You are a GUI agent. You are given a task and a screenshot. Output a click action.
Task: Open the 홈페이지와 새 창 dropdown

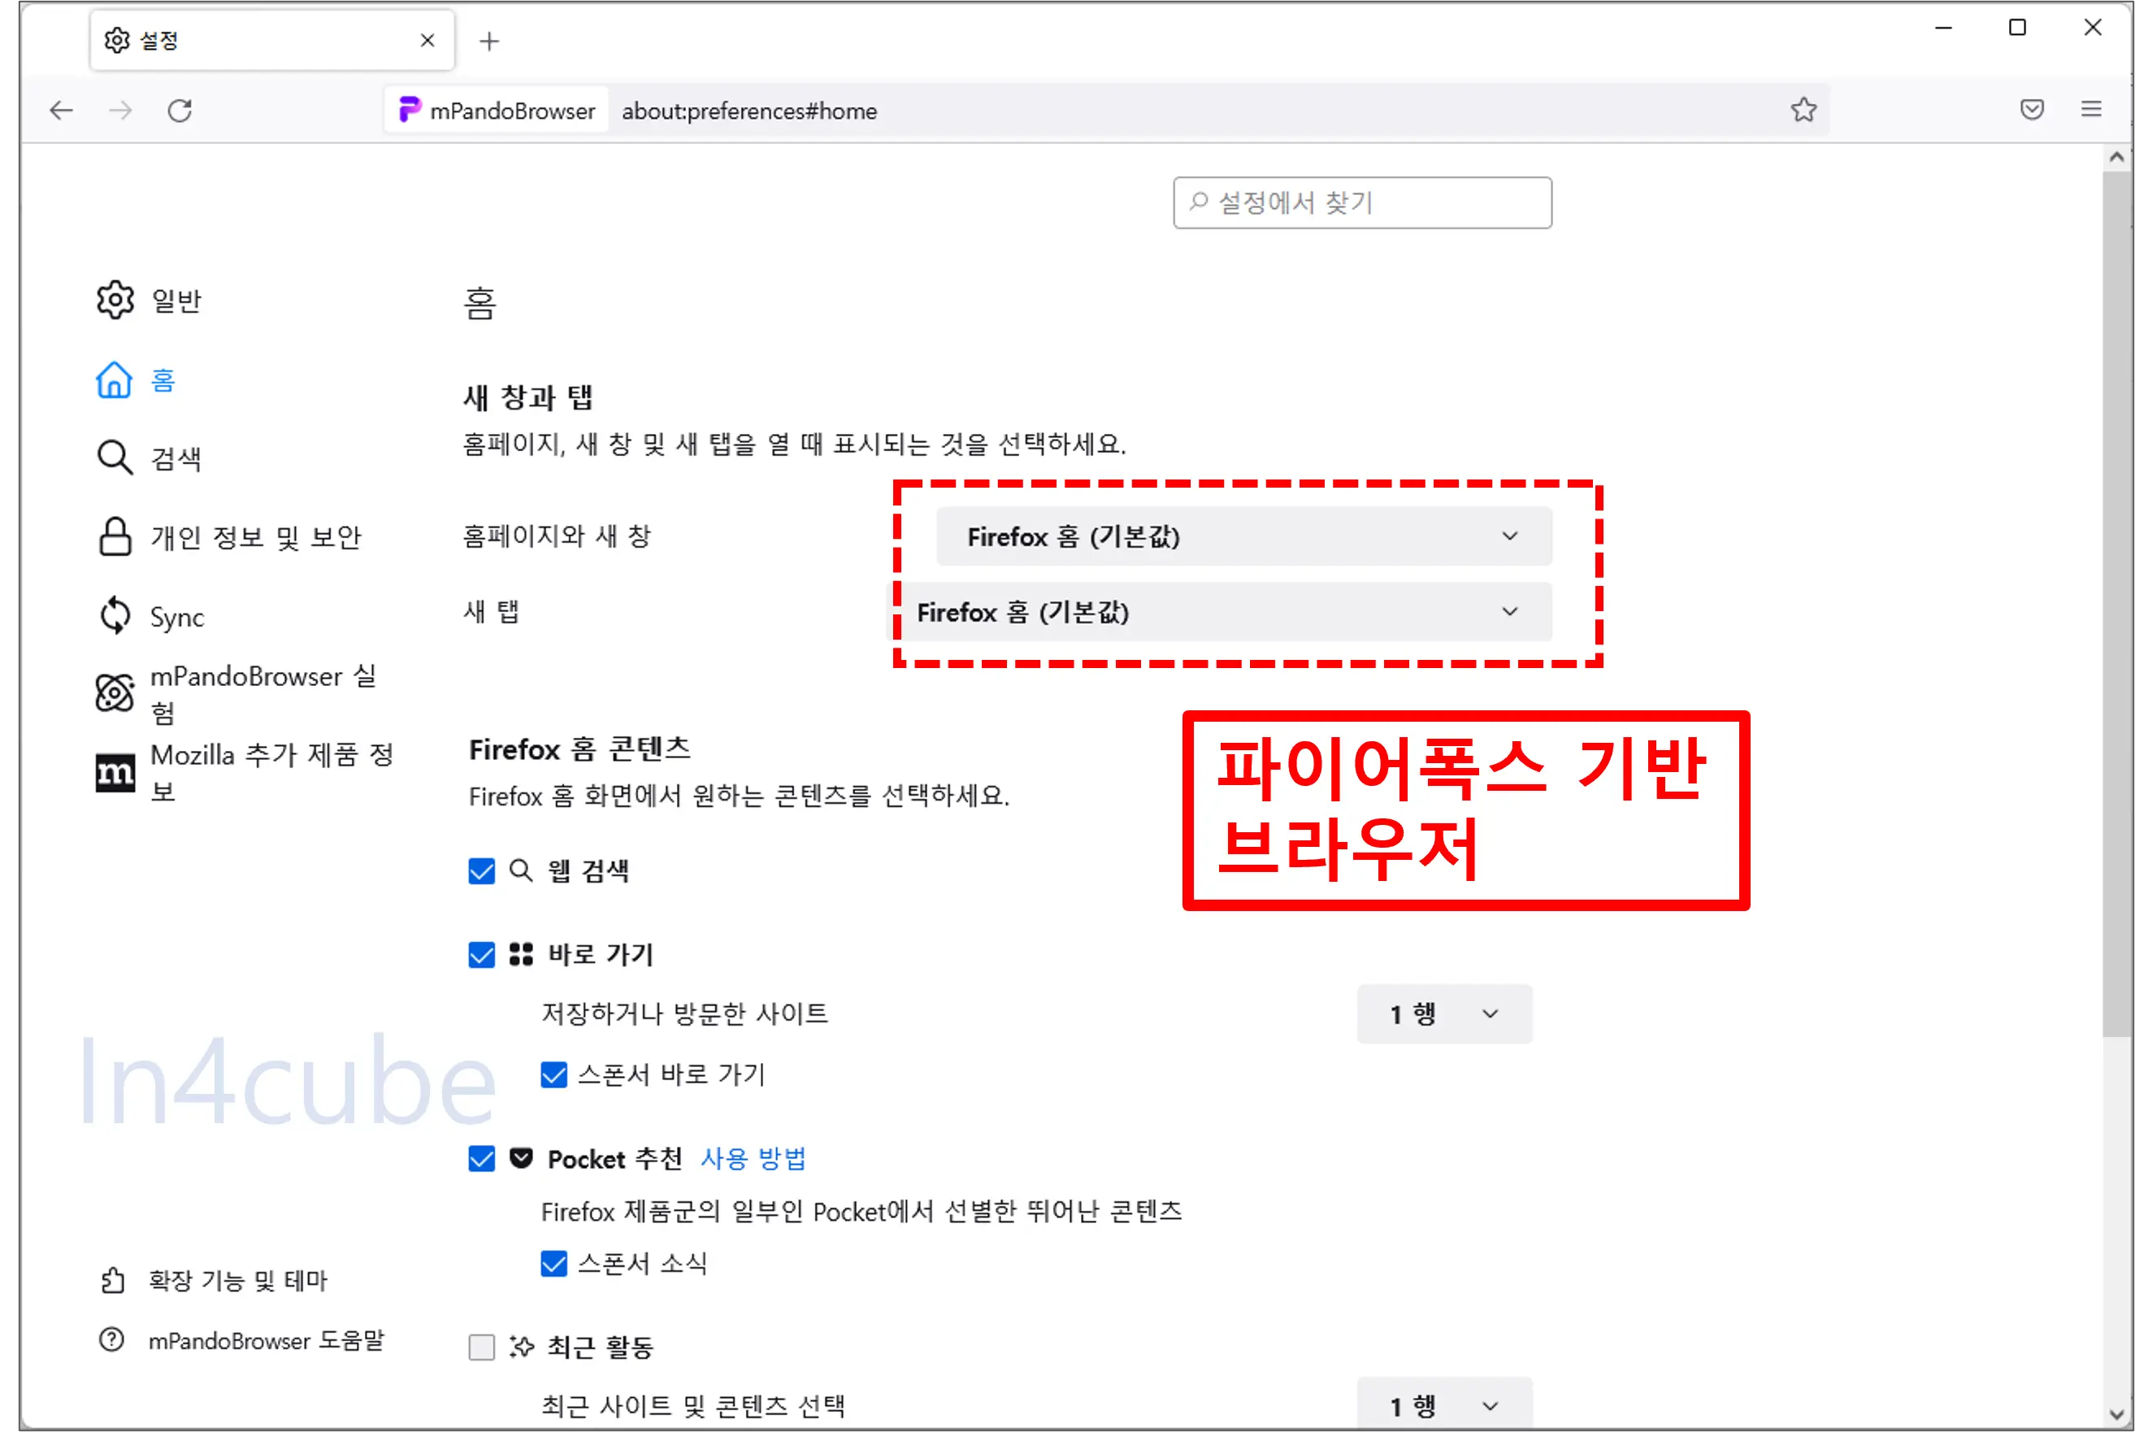pos(1243,536)
